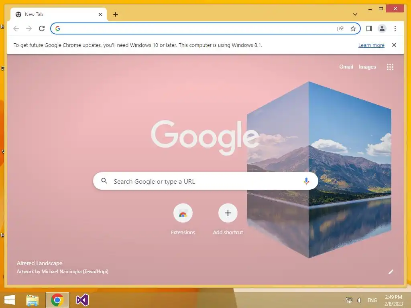Open the clock showing 2:49 PM
This screenshot has height=308, width=411.
coord(393,300)
